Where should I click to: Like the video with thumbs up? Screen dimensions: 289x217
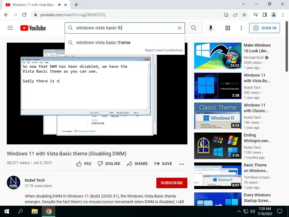pyautogui.click(x=84, y=164)
